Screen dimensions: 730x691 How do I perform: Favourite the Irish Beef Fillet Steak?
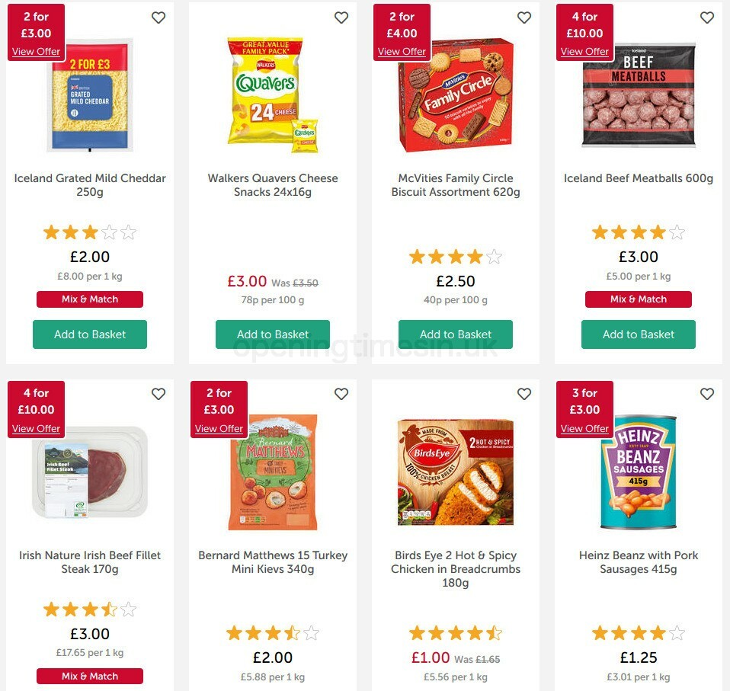pyautogui.click(x=158, y=394)
